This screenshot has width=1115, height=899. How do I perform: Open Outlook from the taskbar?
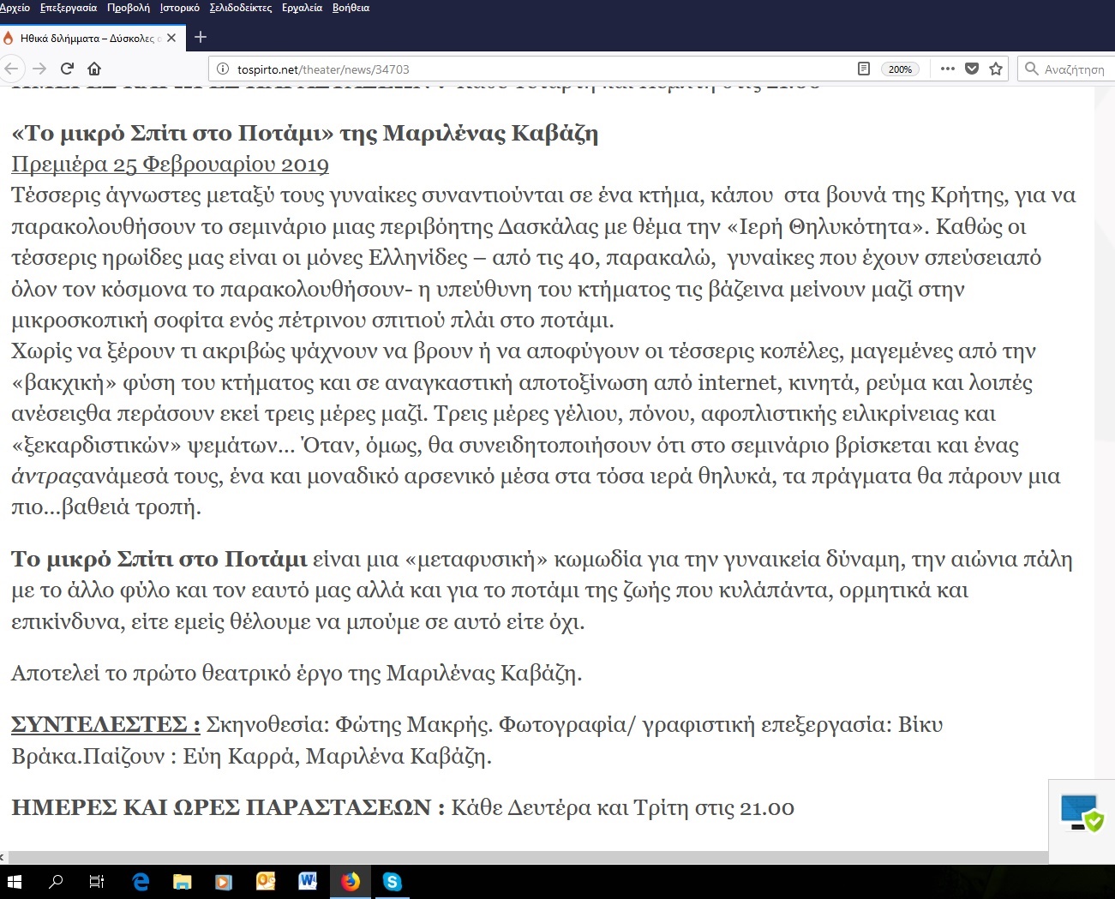pos(266,882)
